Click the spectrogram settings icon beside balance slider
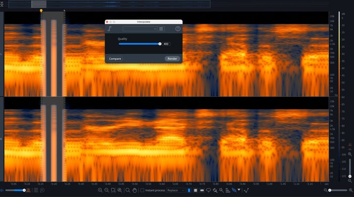Screen dimensions: 354x197 tap(28, 190)
